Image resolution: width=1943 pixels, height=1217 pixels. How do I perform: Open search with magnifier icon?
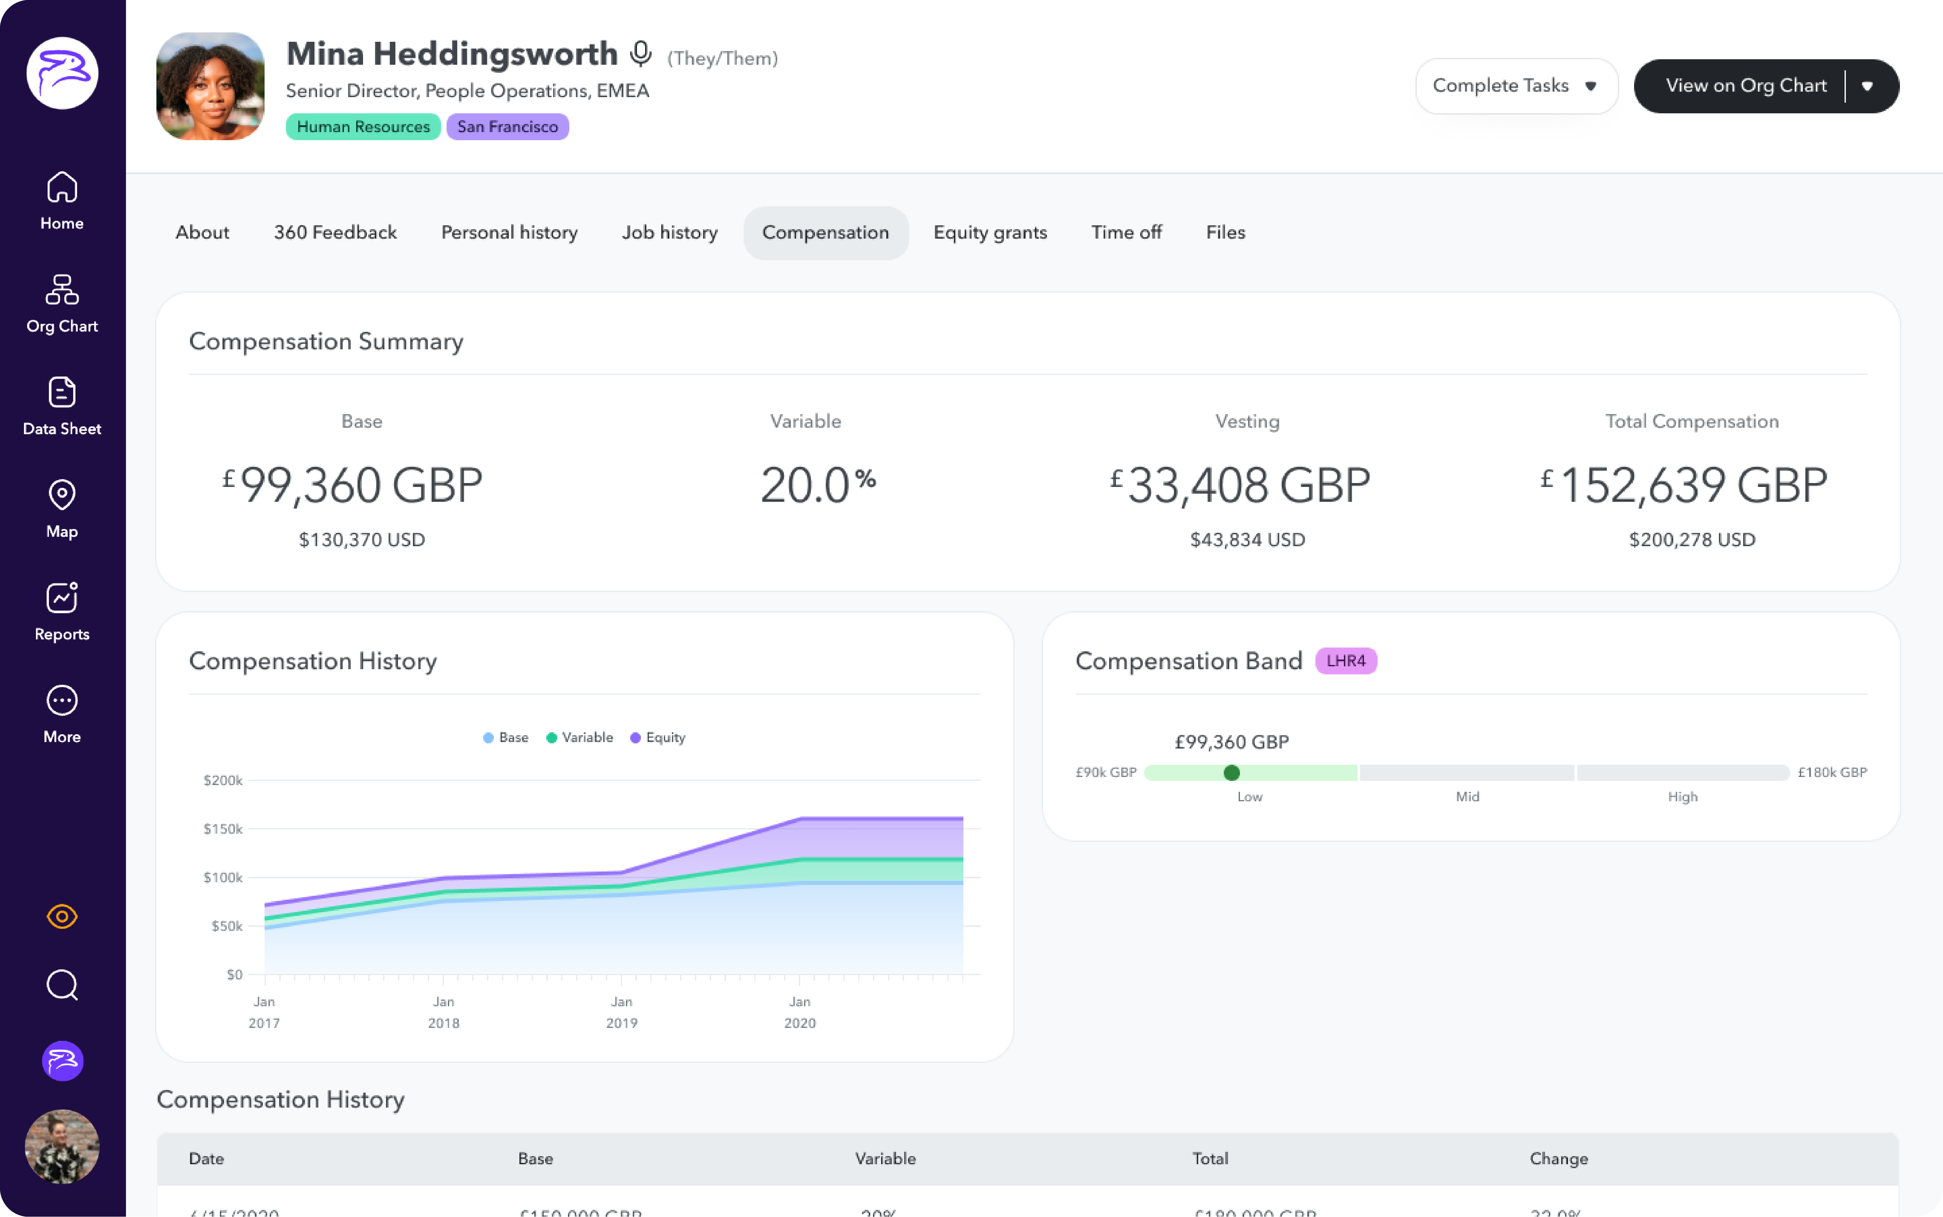[62, 985]
